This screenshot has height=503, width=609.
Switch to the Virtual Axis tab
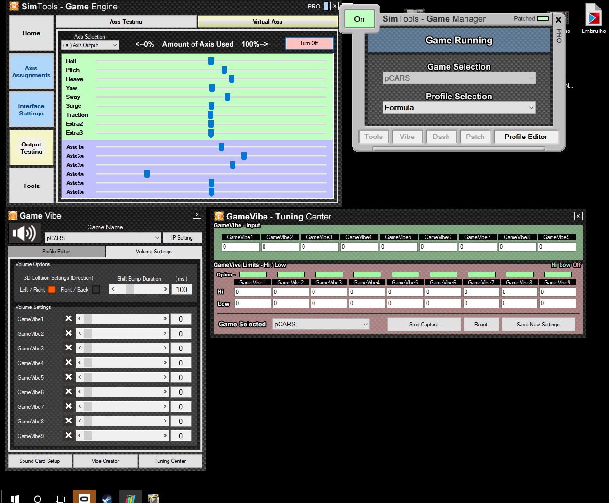tap(268, 22)
